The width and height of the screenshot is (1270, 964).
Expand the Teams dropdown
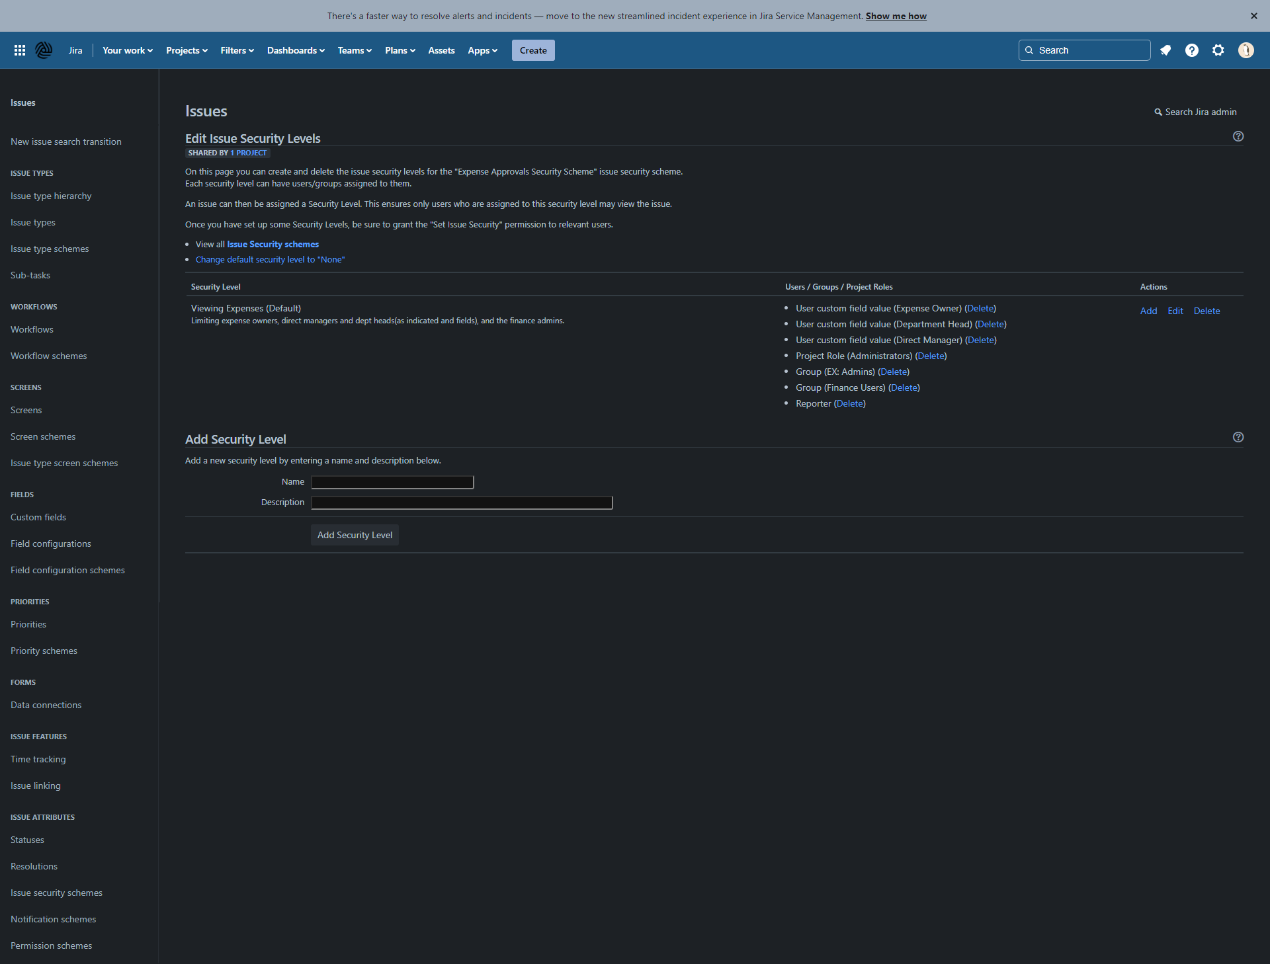pos(355,50)
